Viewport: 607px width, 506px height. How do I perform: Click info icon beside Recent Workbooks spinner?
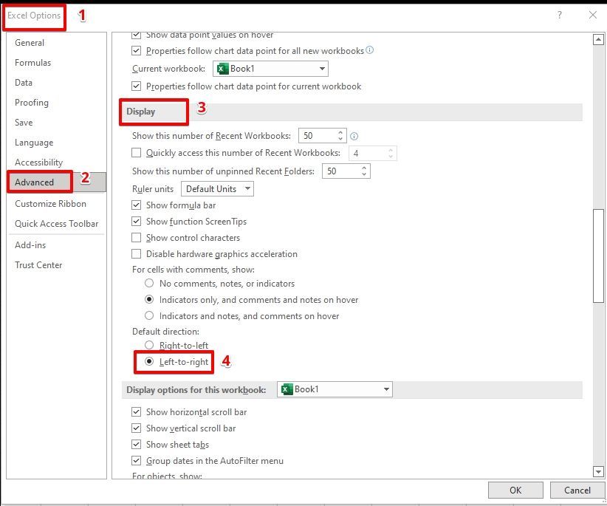point(354,136)
